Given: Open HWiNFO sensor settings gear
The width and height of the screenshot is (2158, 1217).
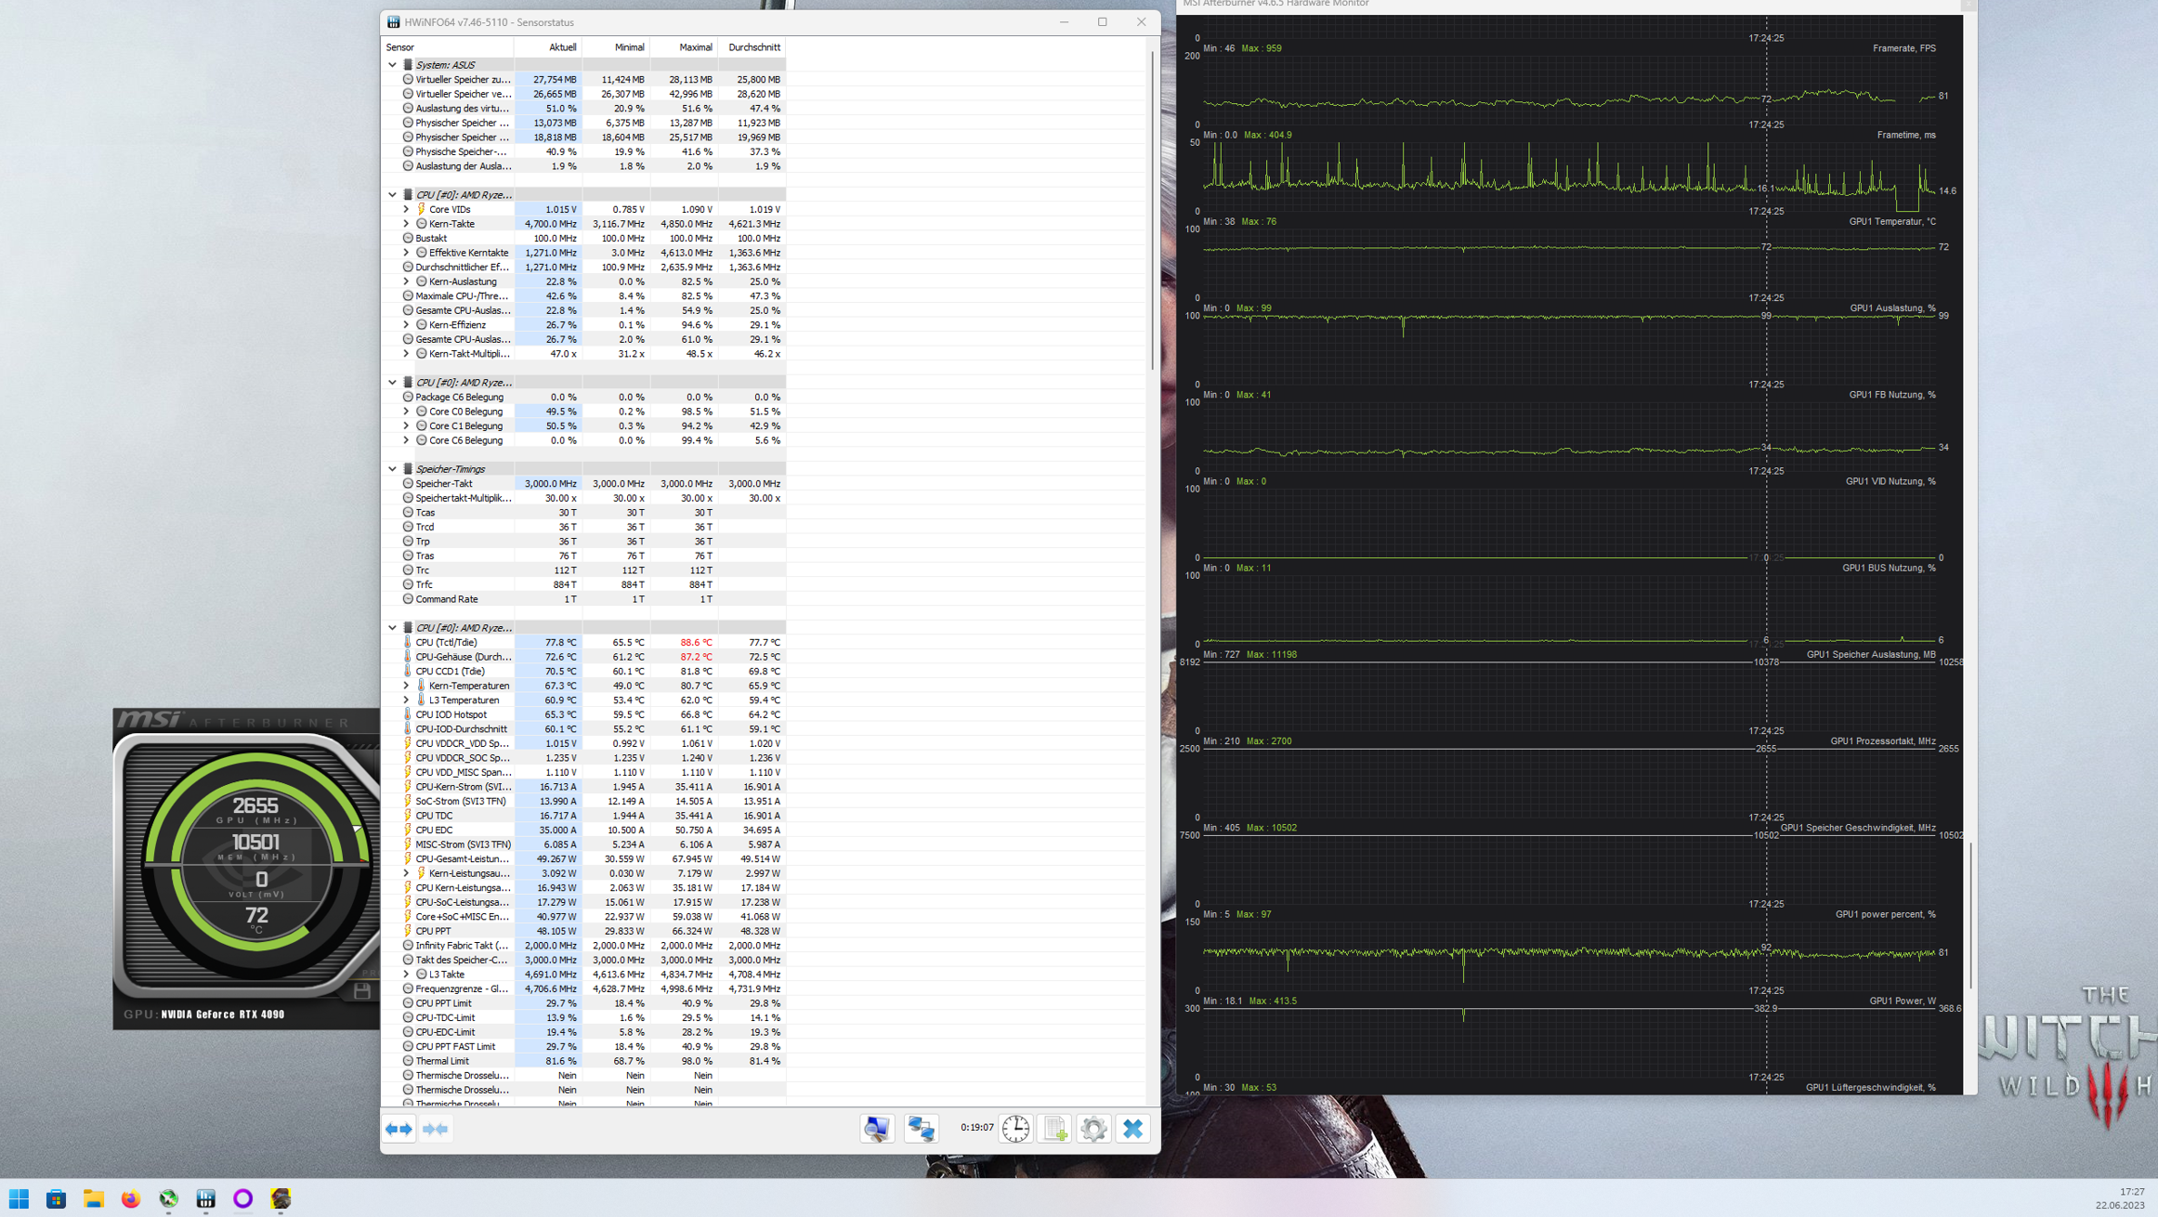Looking at the screenshot, I should point(1093,1129).
